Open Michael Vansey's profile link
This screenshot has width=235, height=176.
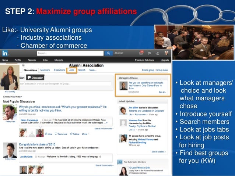click(x=145, y=140)
